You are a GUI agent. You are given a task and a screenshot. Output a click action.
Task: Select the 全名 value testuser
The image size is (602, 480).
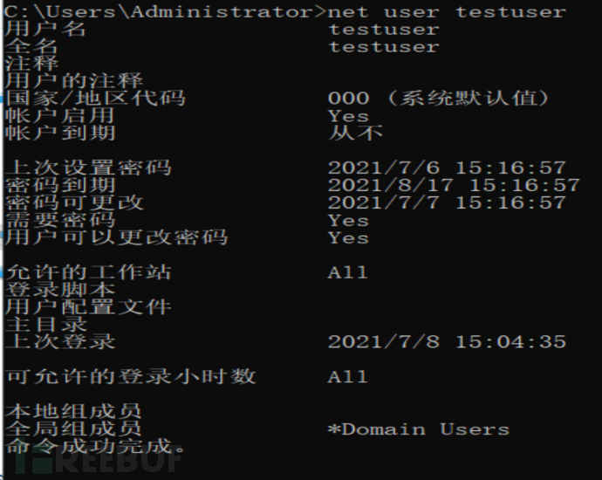(x=384, y=46)
